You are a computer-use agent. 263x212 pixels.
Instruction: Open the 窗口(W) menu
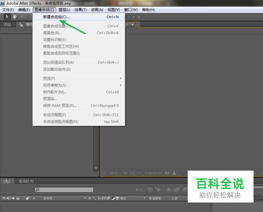click(131, 10)
